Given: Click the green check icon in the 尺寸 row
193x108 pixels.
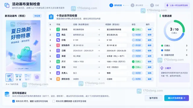Looking at the screenshot, I should click(133, 61).
